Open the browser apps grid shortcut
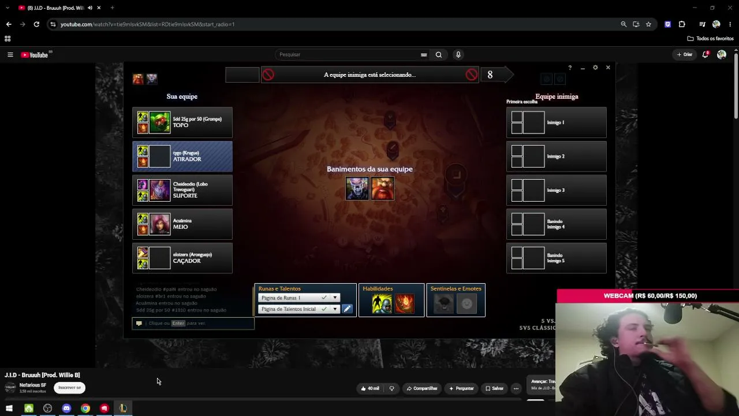The width and height of the screenshot is (739, 416). pyautogui.click(x=8, y=39)
